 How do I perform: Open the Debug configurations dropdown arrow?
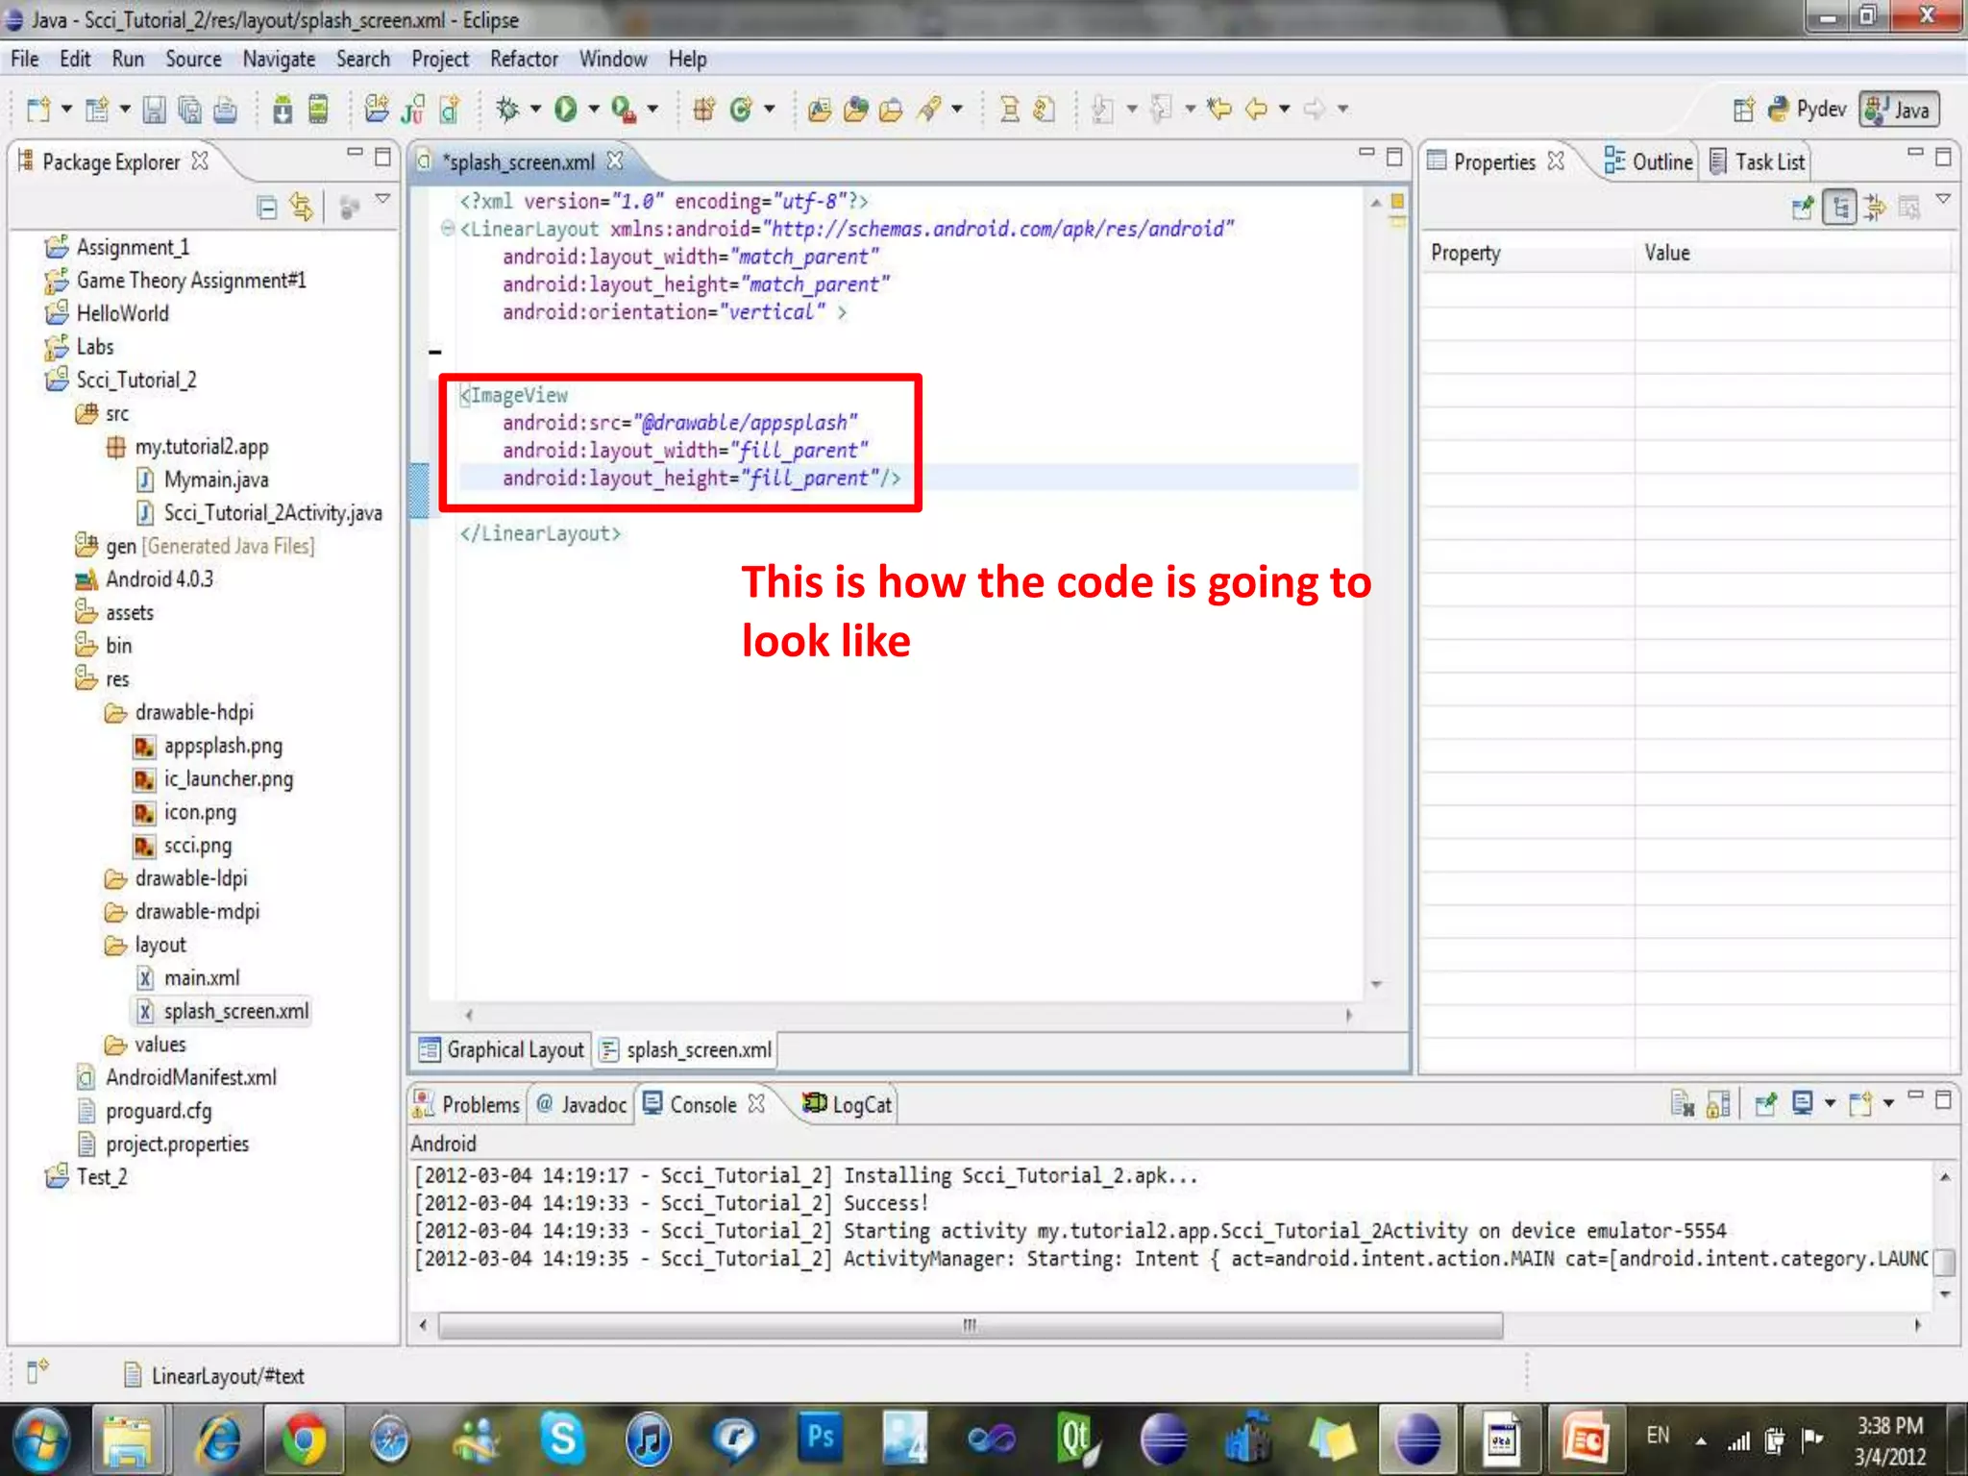tap(535, 110)
